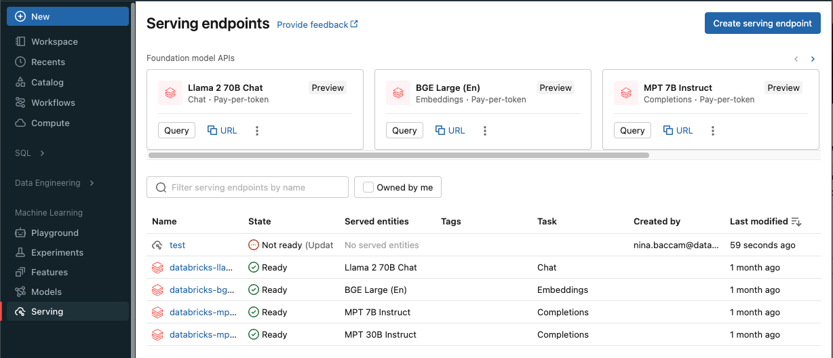Open the Catalog menu item
The height and width of the screenshot is (358, 833).
(x=47, y=83)
